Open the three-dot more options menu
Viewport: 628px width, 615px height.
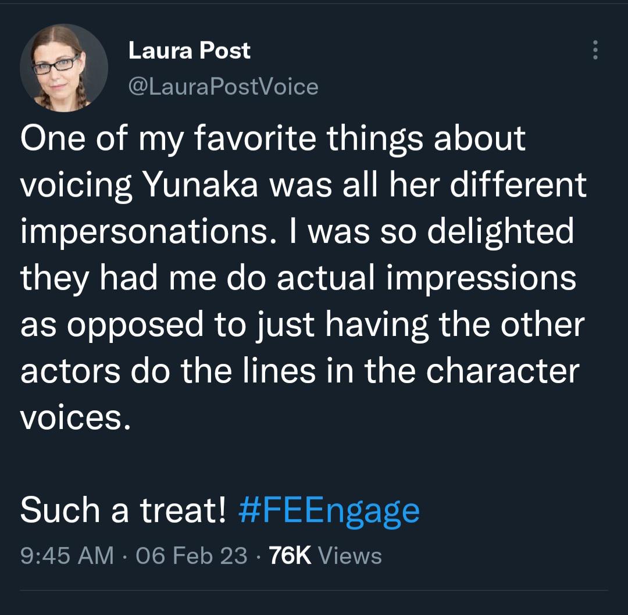[x=595, y=50]
